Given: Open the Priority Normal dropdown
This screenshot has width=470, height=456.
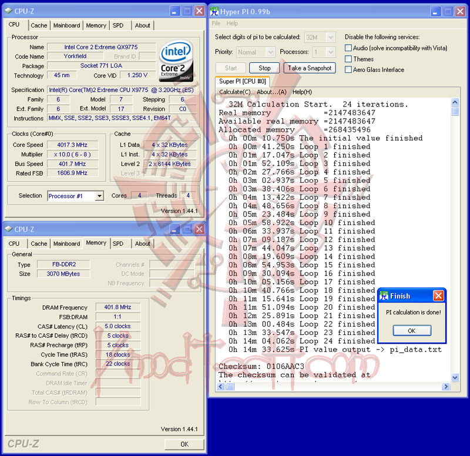Looking at the screenshot, I should pos(270,52).
